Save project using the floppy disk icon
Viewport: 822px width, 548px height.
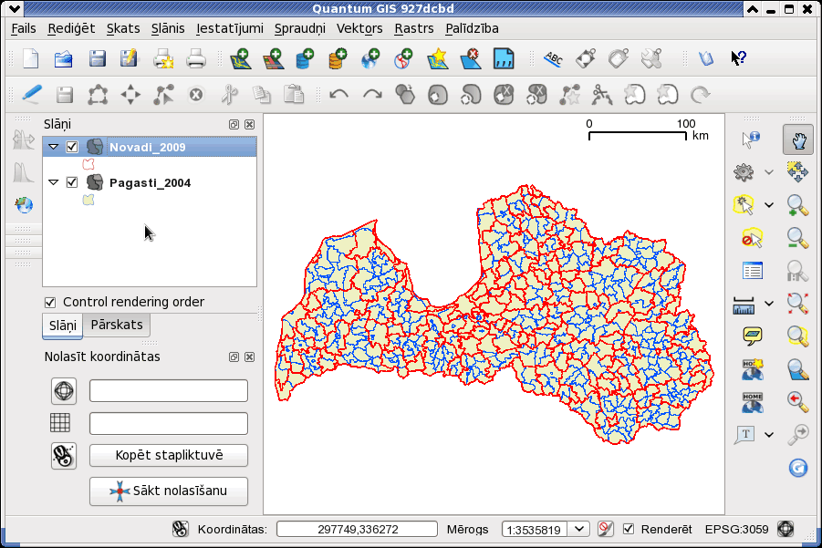pos(97,58)
